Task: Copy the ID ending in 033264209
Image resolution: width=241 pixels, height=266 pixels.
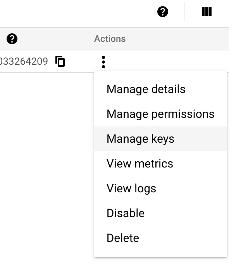Action: (x=60, y=61)
